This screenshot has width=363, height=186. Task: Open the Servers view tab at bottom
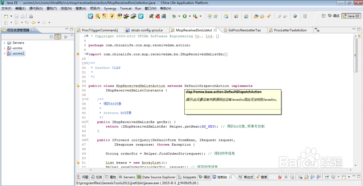[x=127, y=177]
